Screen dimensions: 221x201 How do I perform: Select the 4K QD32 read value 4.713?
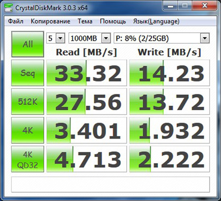(x=86, y=159)
